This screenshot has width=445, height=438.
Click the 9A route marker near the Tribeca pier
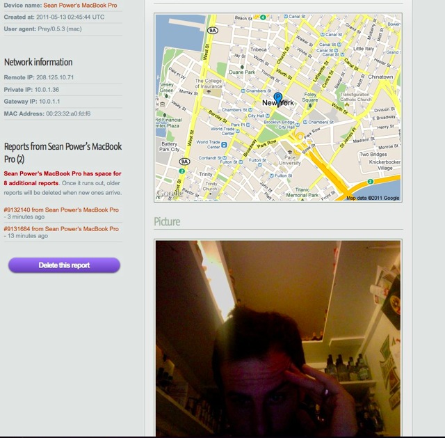click(213, 31)
